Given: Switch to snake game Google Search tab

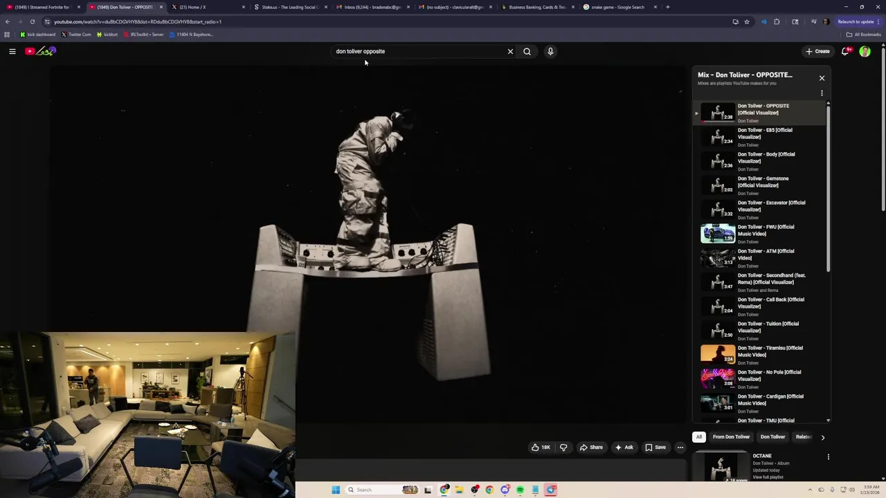Looking at the screenshot, I should pos(619,7).
